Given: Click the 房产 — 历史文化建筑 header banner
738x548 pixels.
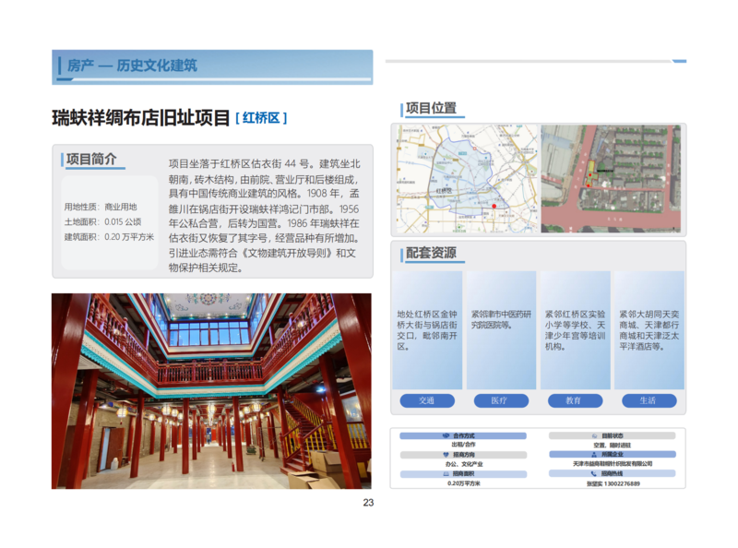Looking at the screenshot, I should [212, 66].
